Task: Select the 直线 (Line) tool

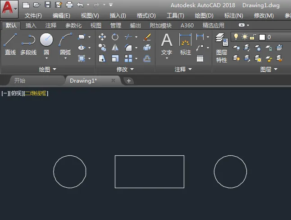Action: (10, 44)
